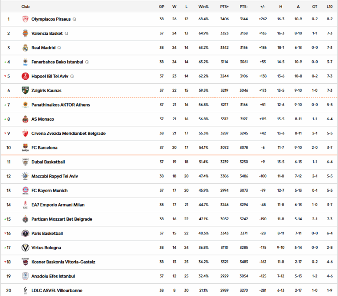Image resolution: width=338 pixels, height=296 pixels.
Task: Click the Zalgiris Kaunas green logo
Action: point(25,90)
